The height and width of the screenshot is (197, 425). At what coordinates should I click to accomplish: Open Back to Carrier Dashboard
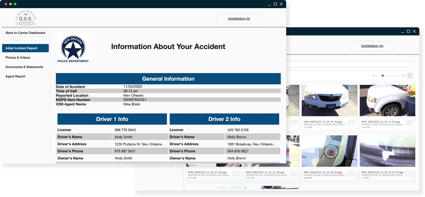click(x=25, y=33)
